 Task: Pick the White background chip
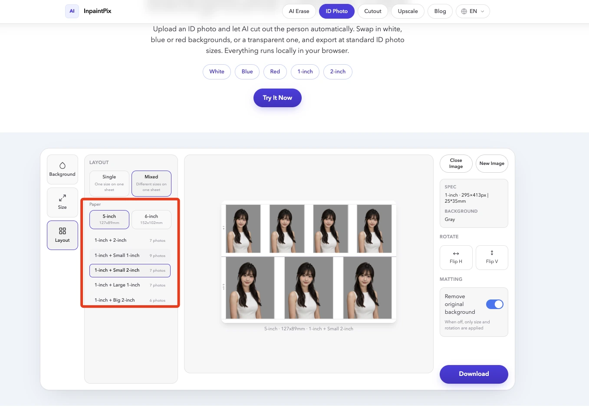pos(217,72)
